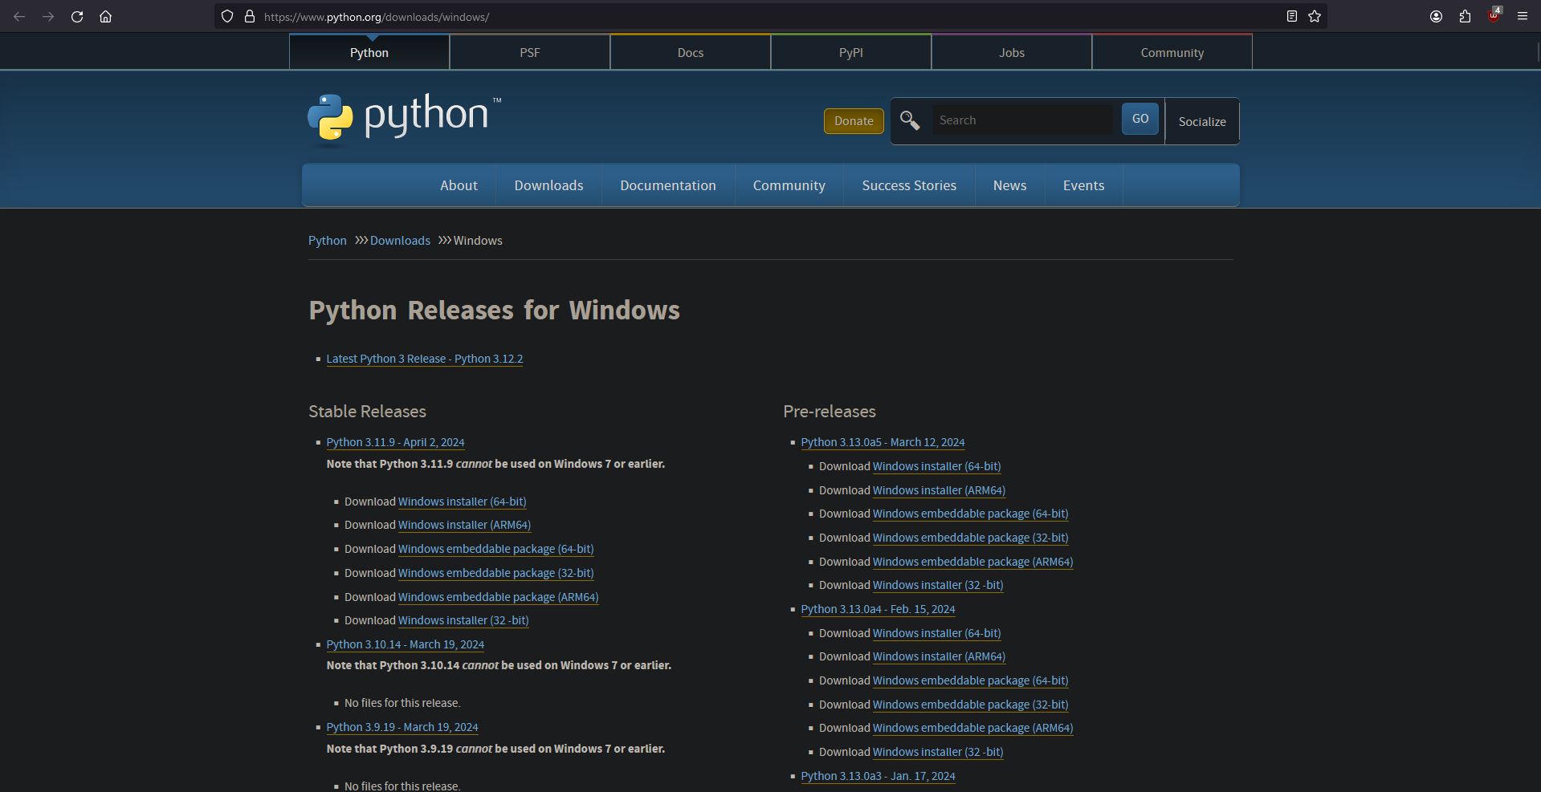
Task: Select the Python top tab
Action: (369, 52)
